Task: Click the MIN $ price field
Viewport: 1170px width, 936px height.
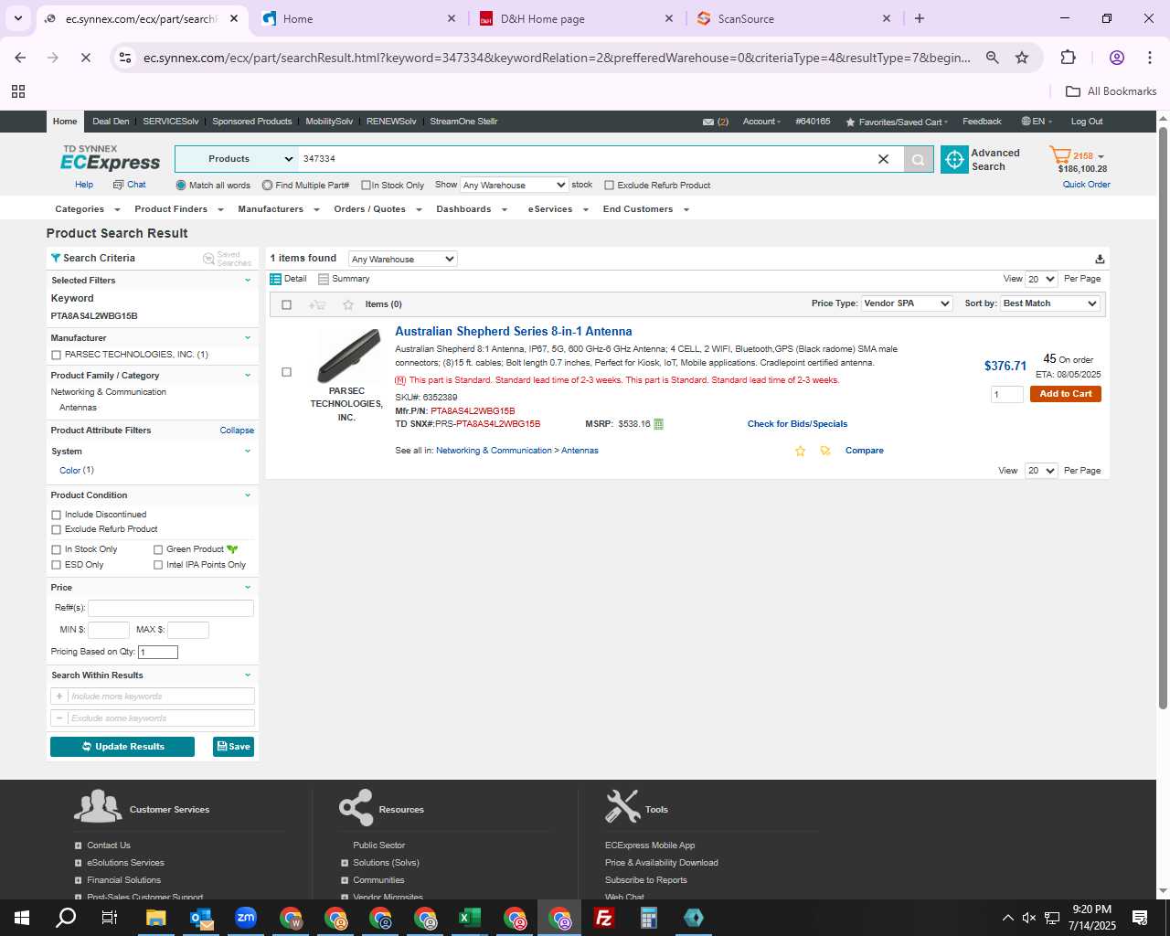Action: click(108, 630)
